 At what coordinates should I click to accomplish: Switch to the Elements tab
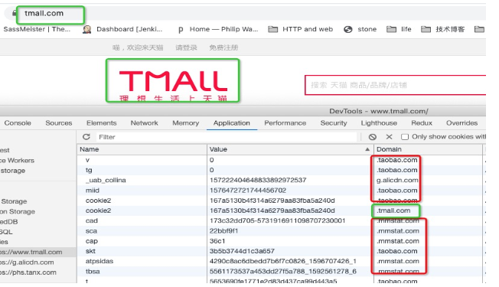pos(102,123)
